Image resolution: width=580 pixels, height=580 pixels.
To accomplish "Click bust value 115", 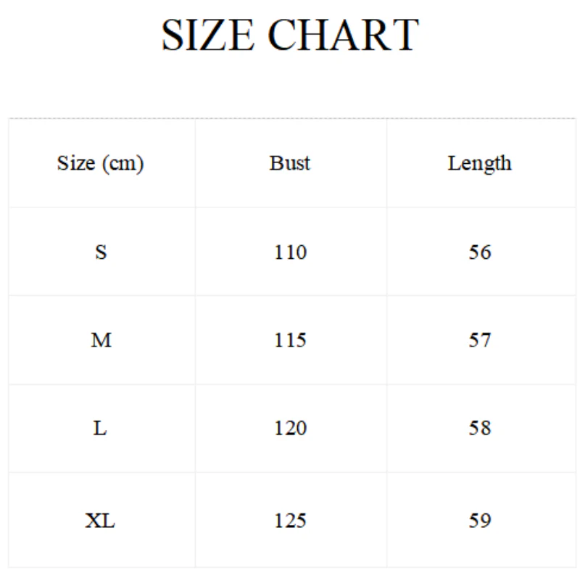I will 290,340.
